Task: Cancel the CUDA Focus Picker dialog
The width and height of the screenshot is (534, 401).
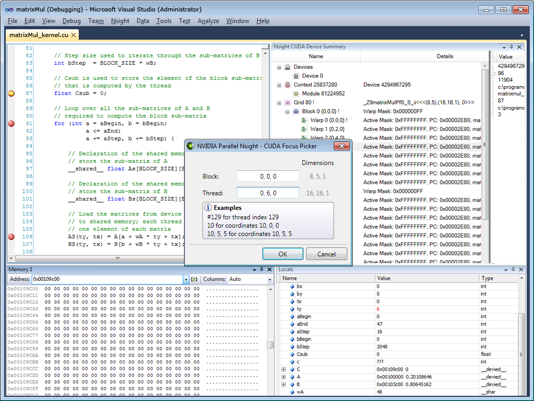Action: pos(326,254)
